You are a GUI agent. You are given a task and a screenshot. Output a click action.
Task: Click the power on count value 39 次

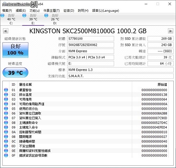pyautogui.click(x=160, y=57)
